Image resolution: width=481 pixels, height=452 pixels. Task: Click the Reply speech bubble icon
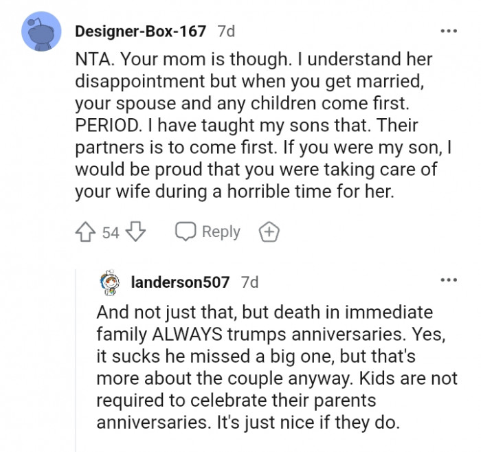[x=186, y=231]
